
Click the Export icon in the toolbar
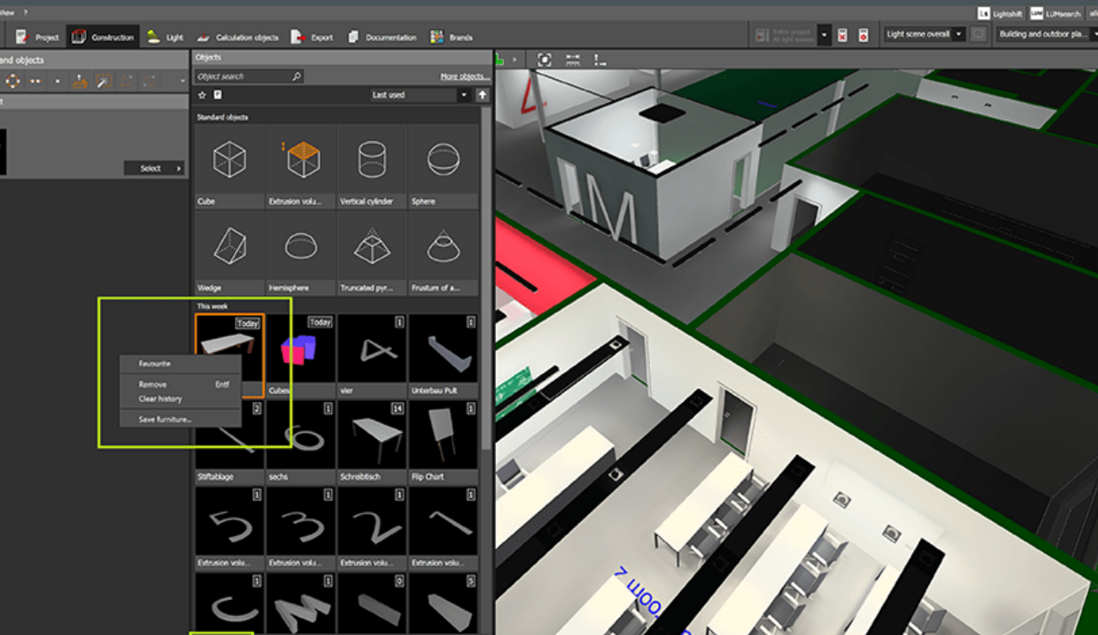point(298,37)
